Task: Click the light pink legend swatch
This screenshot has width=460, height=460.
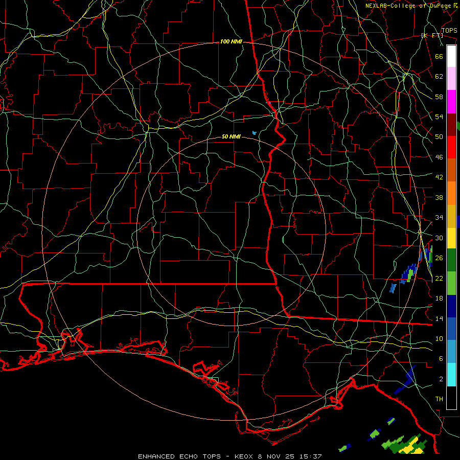Action: (x=451, y=79)
